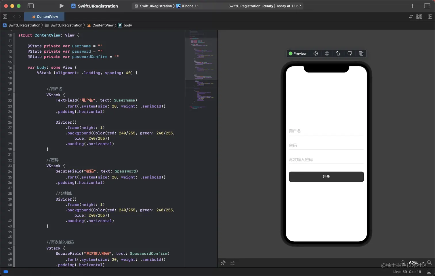Click the Preview mode button
This screenshot has width=435, height=276.
(298, 53)
